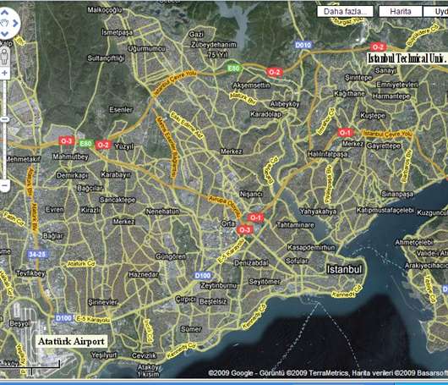Image resolution: width=448 pixels, height=385 pixels.
Task: Click the D100 shield near Atatürk Airport
Action: tap(63, 318)
